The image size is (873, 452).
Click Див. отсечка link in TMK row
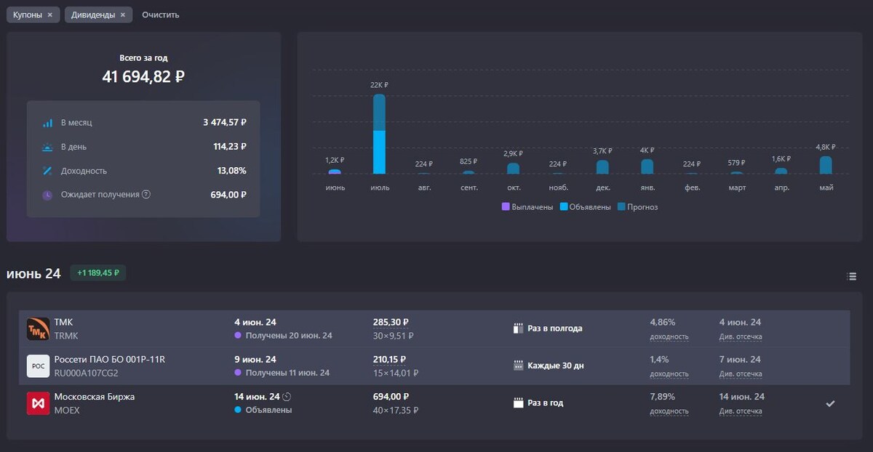(741, 336)
